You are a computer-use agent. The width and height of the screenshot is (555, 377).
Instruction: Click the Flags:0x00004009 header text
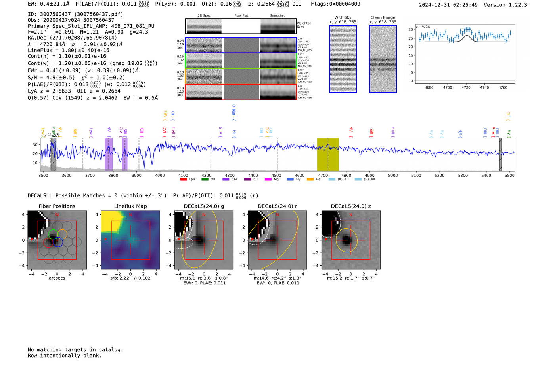point(335,4)
